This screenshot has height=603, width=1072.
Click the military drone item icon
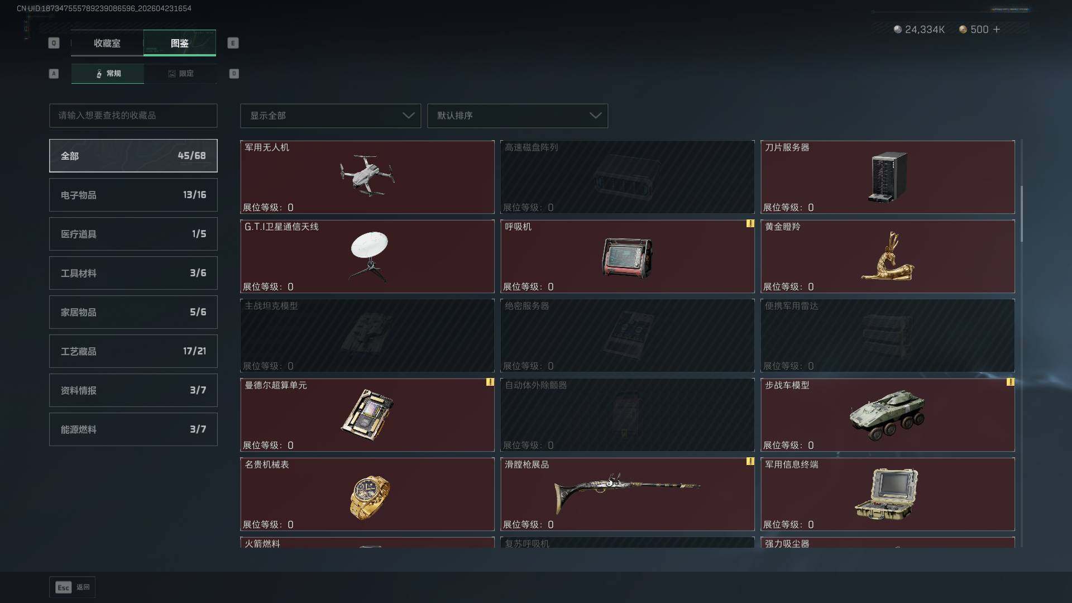tap(367, 175)
